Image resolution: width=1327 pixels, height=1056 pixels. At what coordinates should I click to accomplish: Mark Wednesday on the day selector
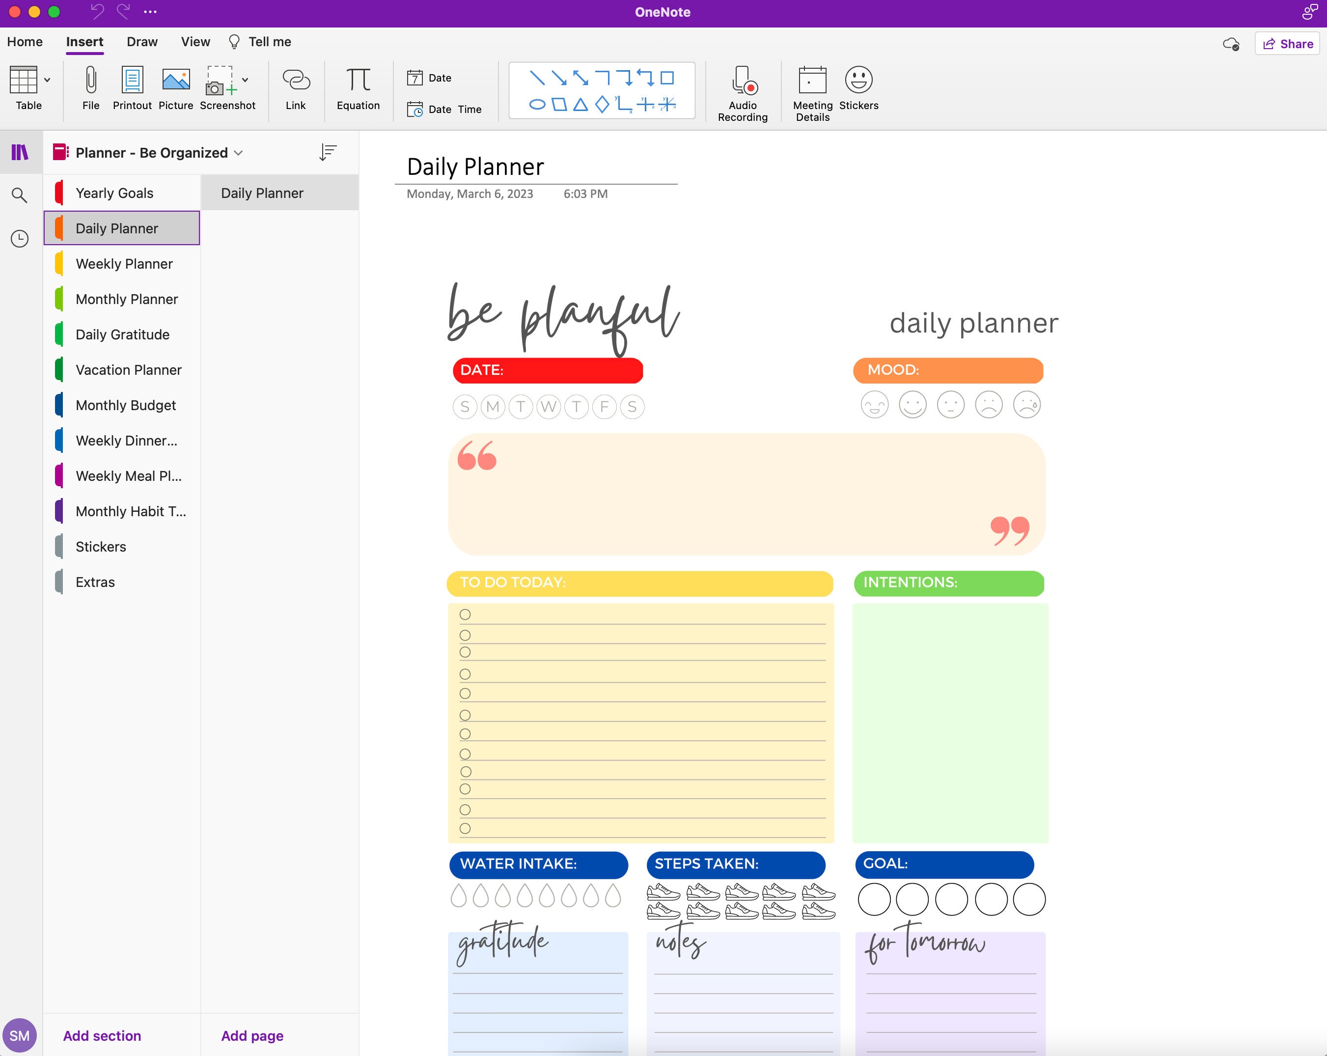coord(549,407)
